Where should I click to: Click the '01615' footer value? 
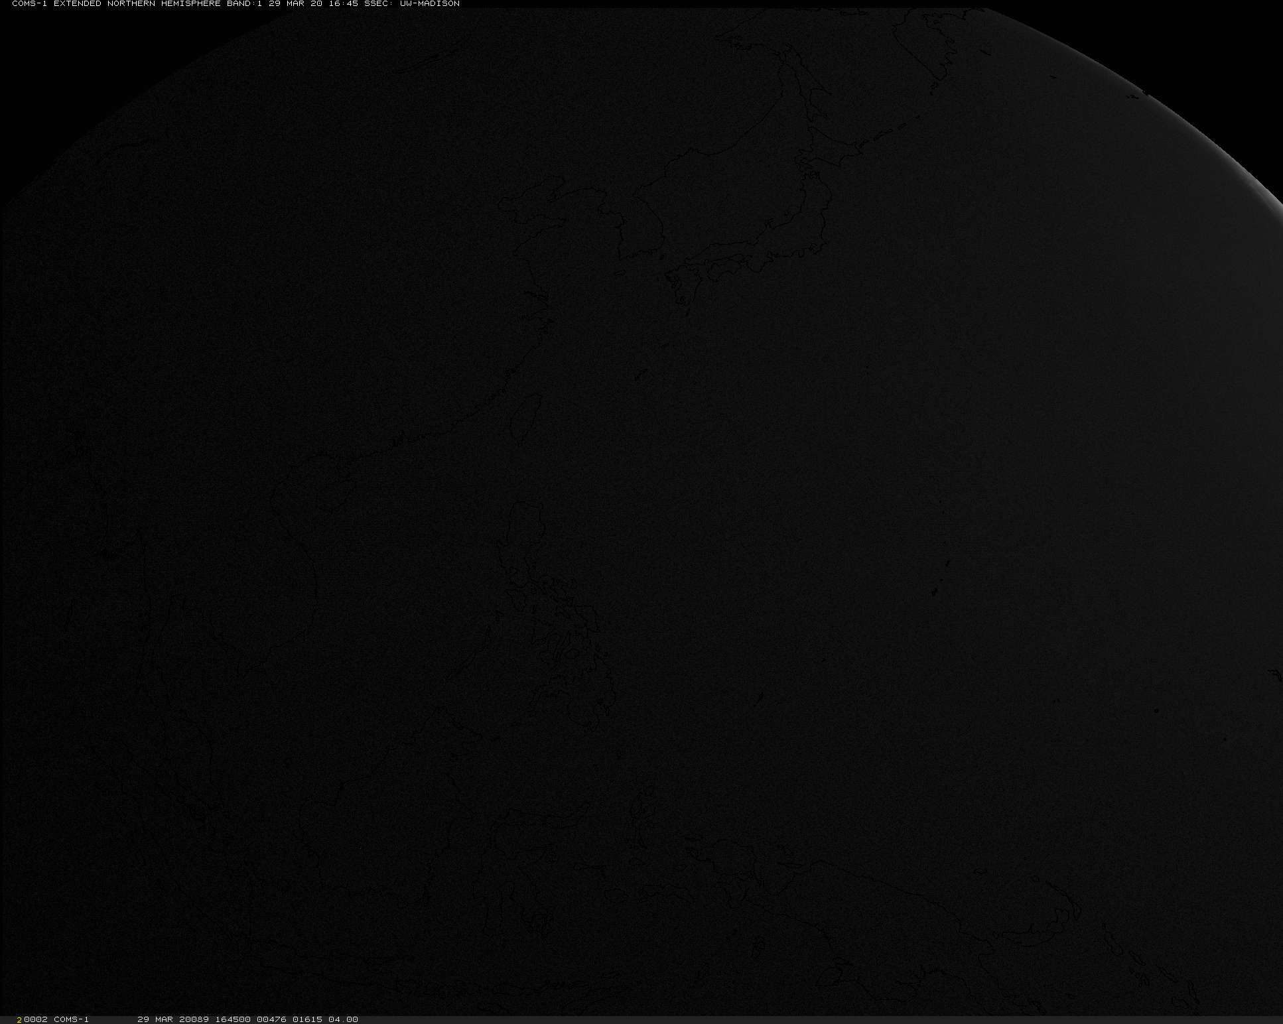(x=307, y=1019)
